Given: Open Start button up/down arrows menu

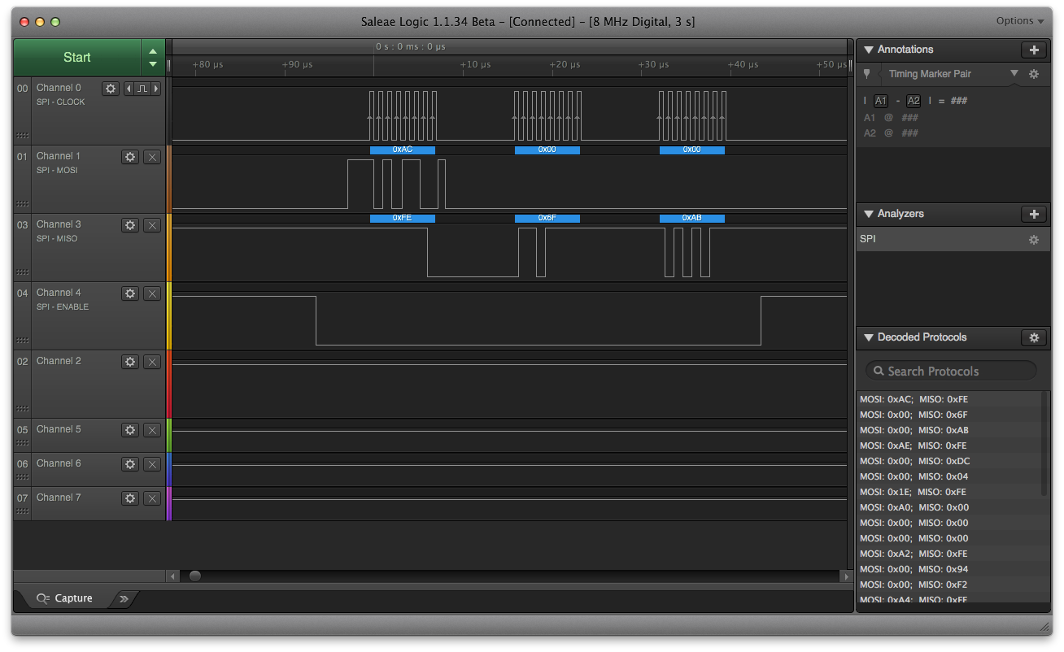Looking at the screenshot, I should point(153,57).
